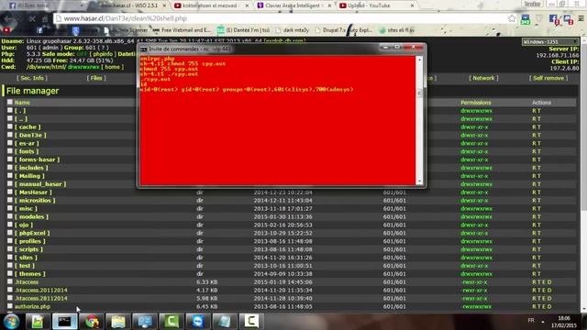Click the home link next to Cwd
This screenshot has width=587, height=330.
pyautogui.click(x=112, y=67)
